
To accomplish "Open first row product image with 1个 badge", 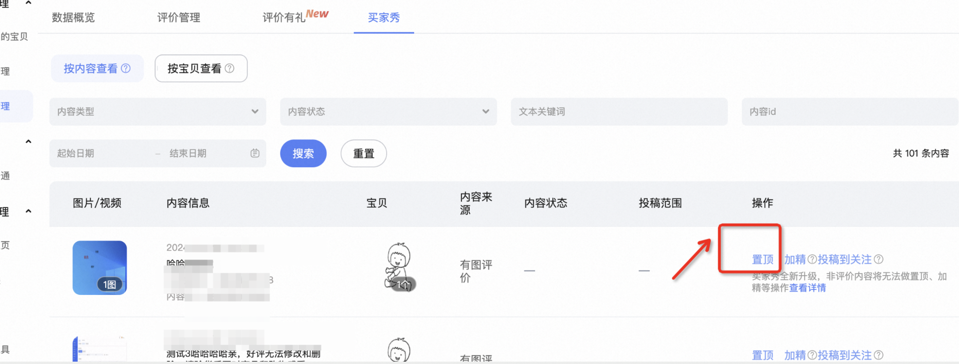I will [x=399, y=267].
